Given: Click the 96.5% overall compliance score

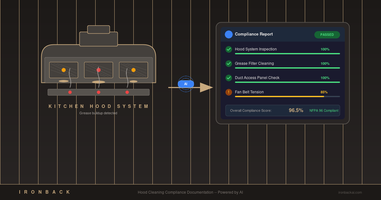Looking at the screenshot, I should (x=296, y=110).
